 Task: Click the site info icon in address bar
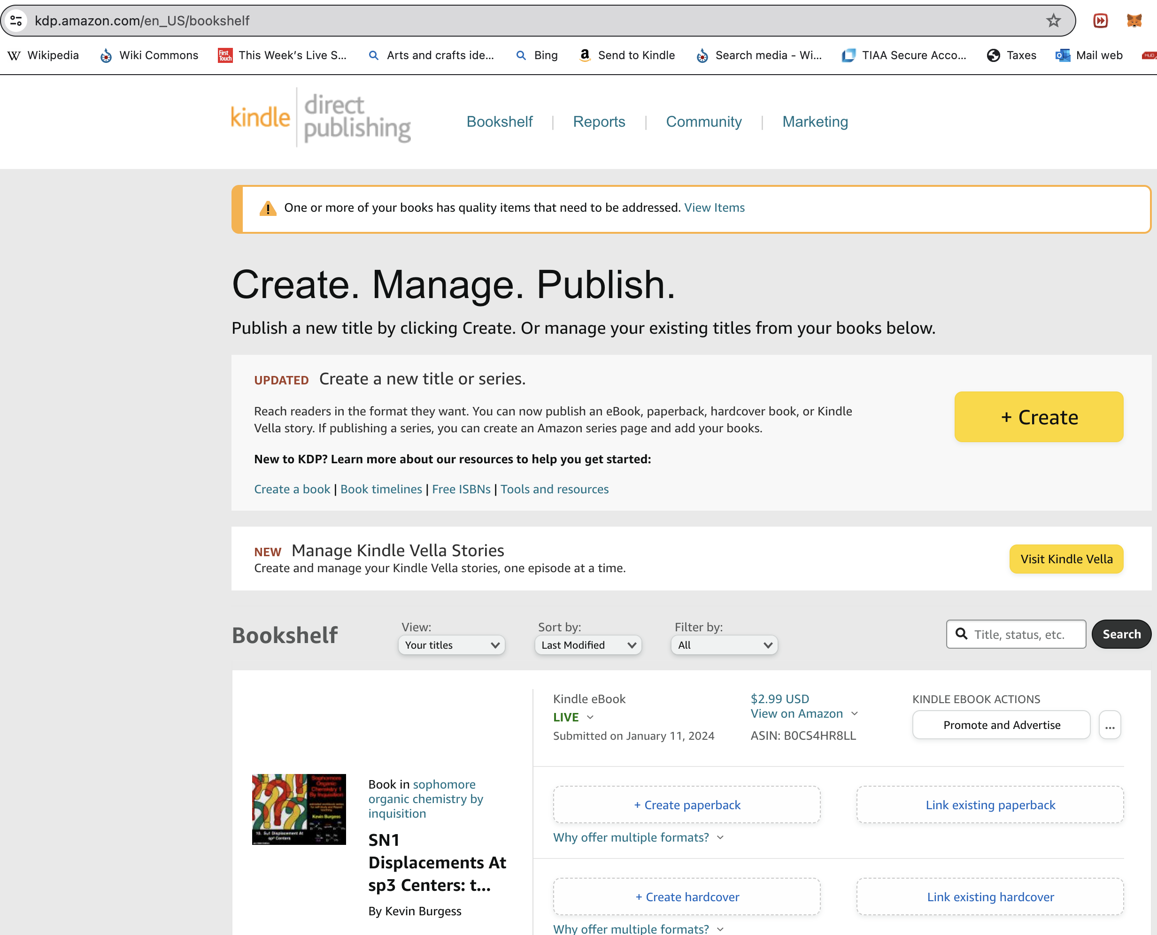coord(16,21)
